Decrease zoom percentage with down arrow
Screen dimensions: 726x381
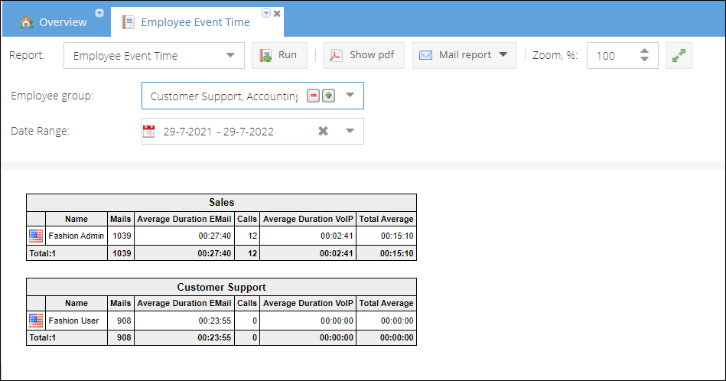coord(644,59)
